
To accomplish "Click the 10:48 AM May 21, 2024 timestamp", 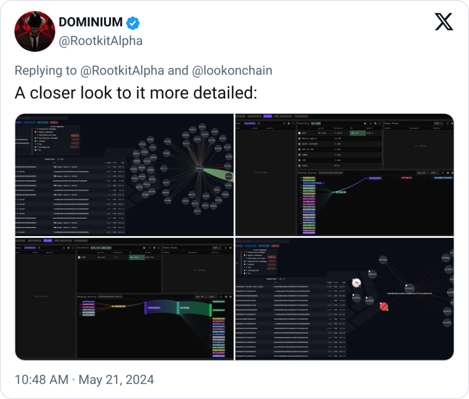I will point(84,379).
